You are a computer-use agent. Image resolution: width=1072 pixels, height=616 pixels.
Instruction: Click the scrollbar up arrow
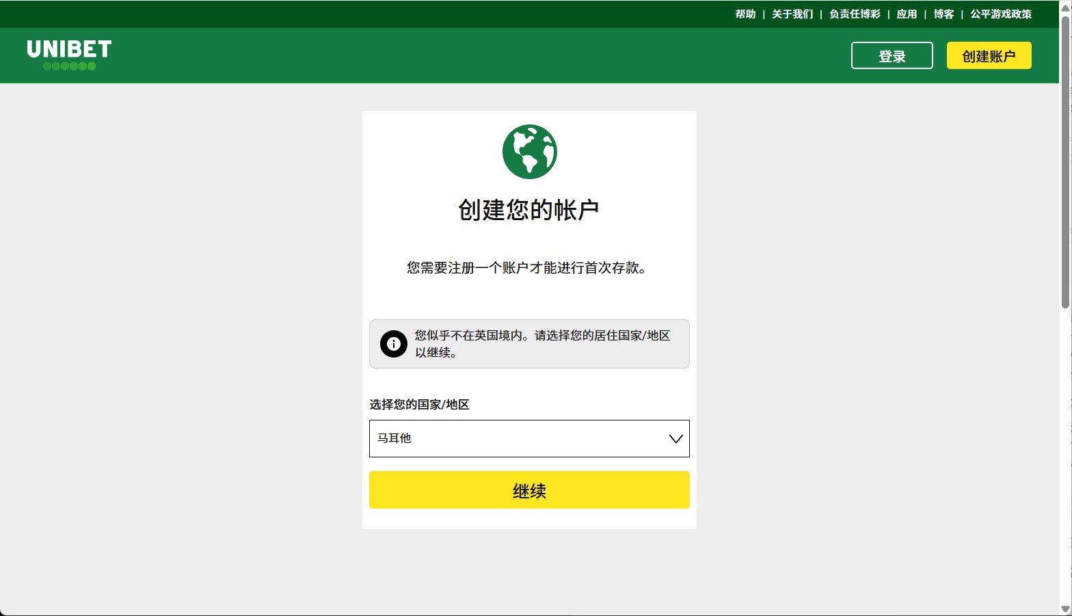coord(1065,7)
